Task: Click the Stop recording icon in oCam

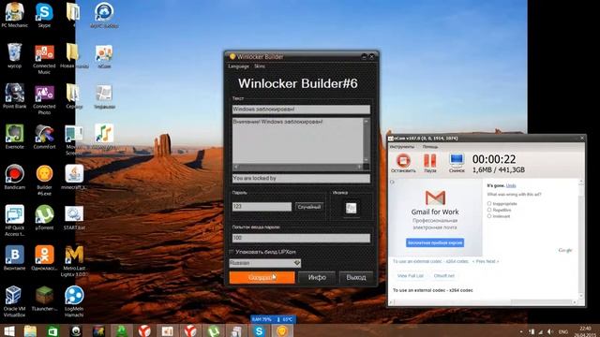Action: click(403, 160)
